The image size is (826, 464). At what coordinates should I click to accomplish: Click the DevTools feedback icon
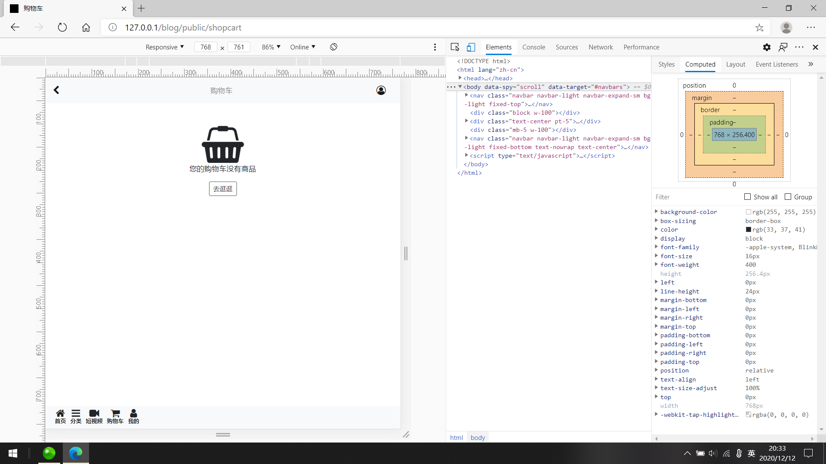pos(783,47)
